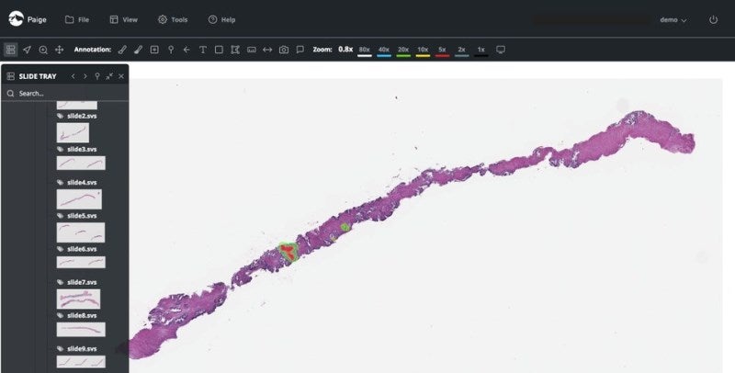Open the Tools menu
This screenshot has width=735, height=373.
[172, 19]
